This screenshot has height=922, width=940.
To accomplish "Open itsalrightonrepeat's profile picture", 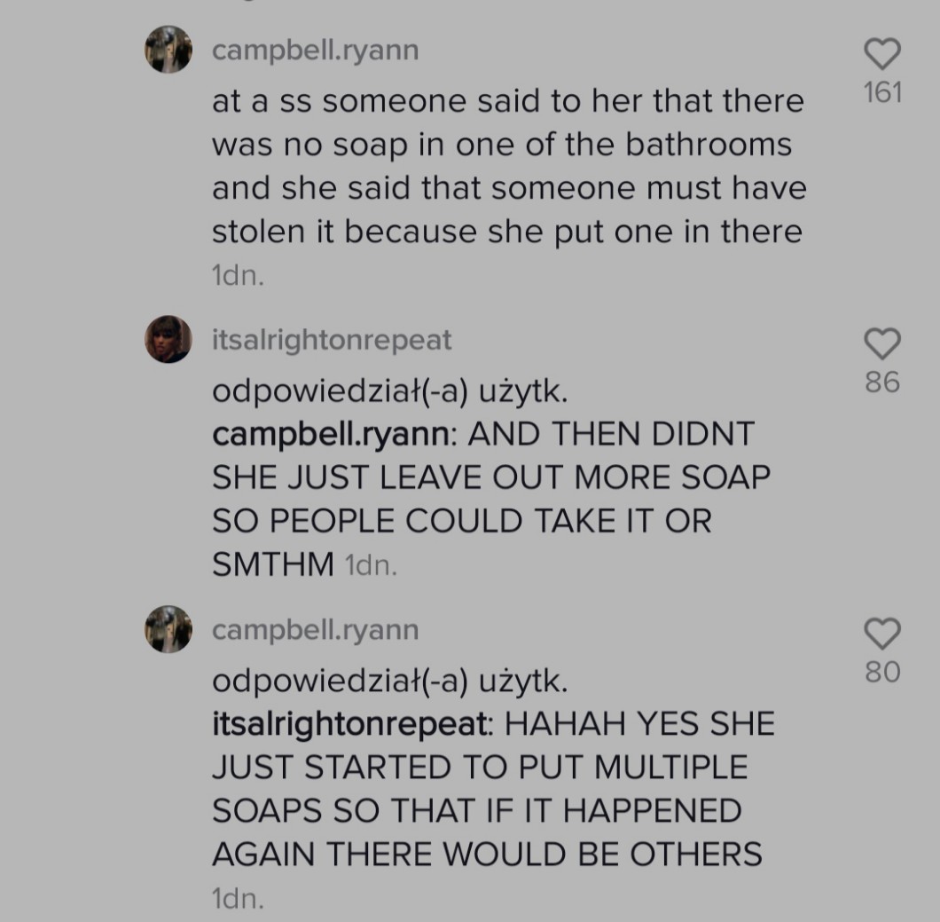I will tap(168, 339).
